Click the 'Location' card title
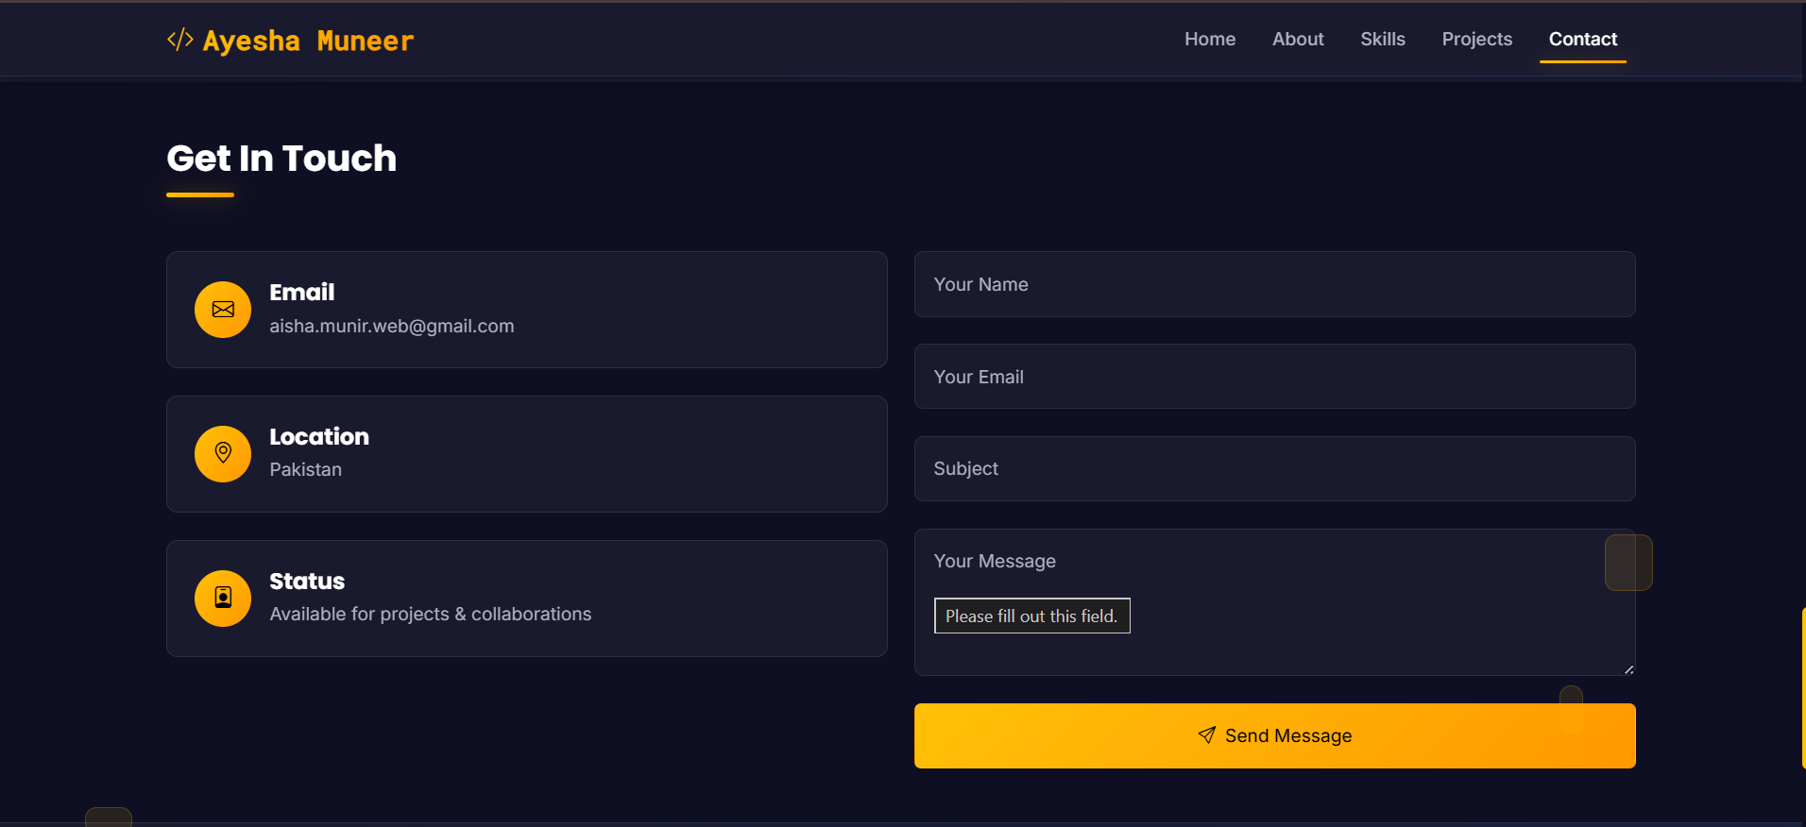 point(319,436)
